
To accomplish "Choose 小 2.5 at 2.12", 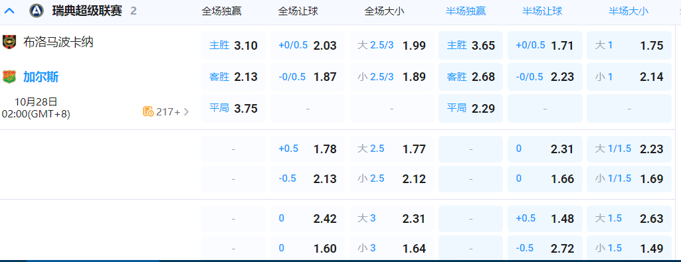I will coord(391,178).
